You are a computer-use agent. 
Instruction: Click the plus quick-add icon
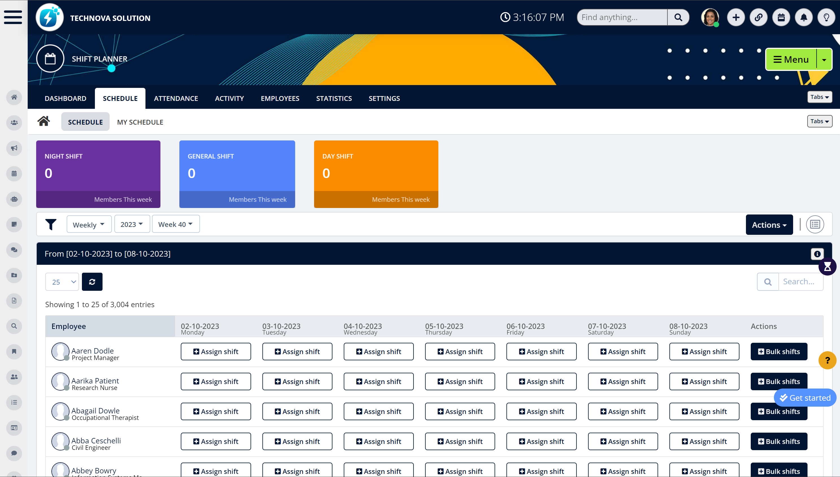pyautogui.click(x=735, y=17)
